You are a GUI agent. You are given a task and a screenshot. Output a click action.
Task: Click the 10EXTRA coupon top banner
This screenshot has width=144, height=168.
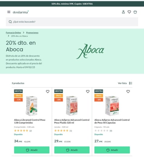[72, 4]
